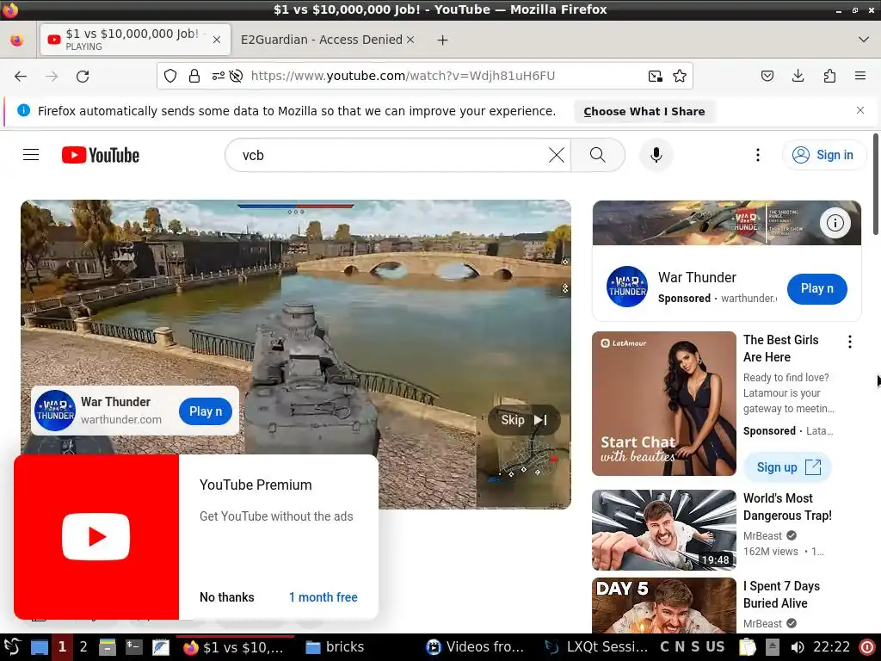Click the autoplay blocked icon in URL bar

coord(236,76)
